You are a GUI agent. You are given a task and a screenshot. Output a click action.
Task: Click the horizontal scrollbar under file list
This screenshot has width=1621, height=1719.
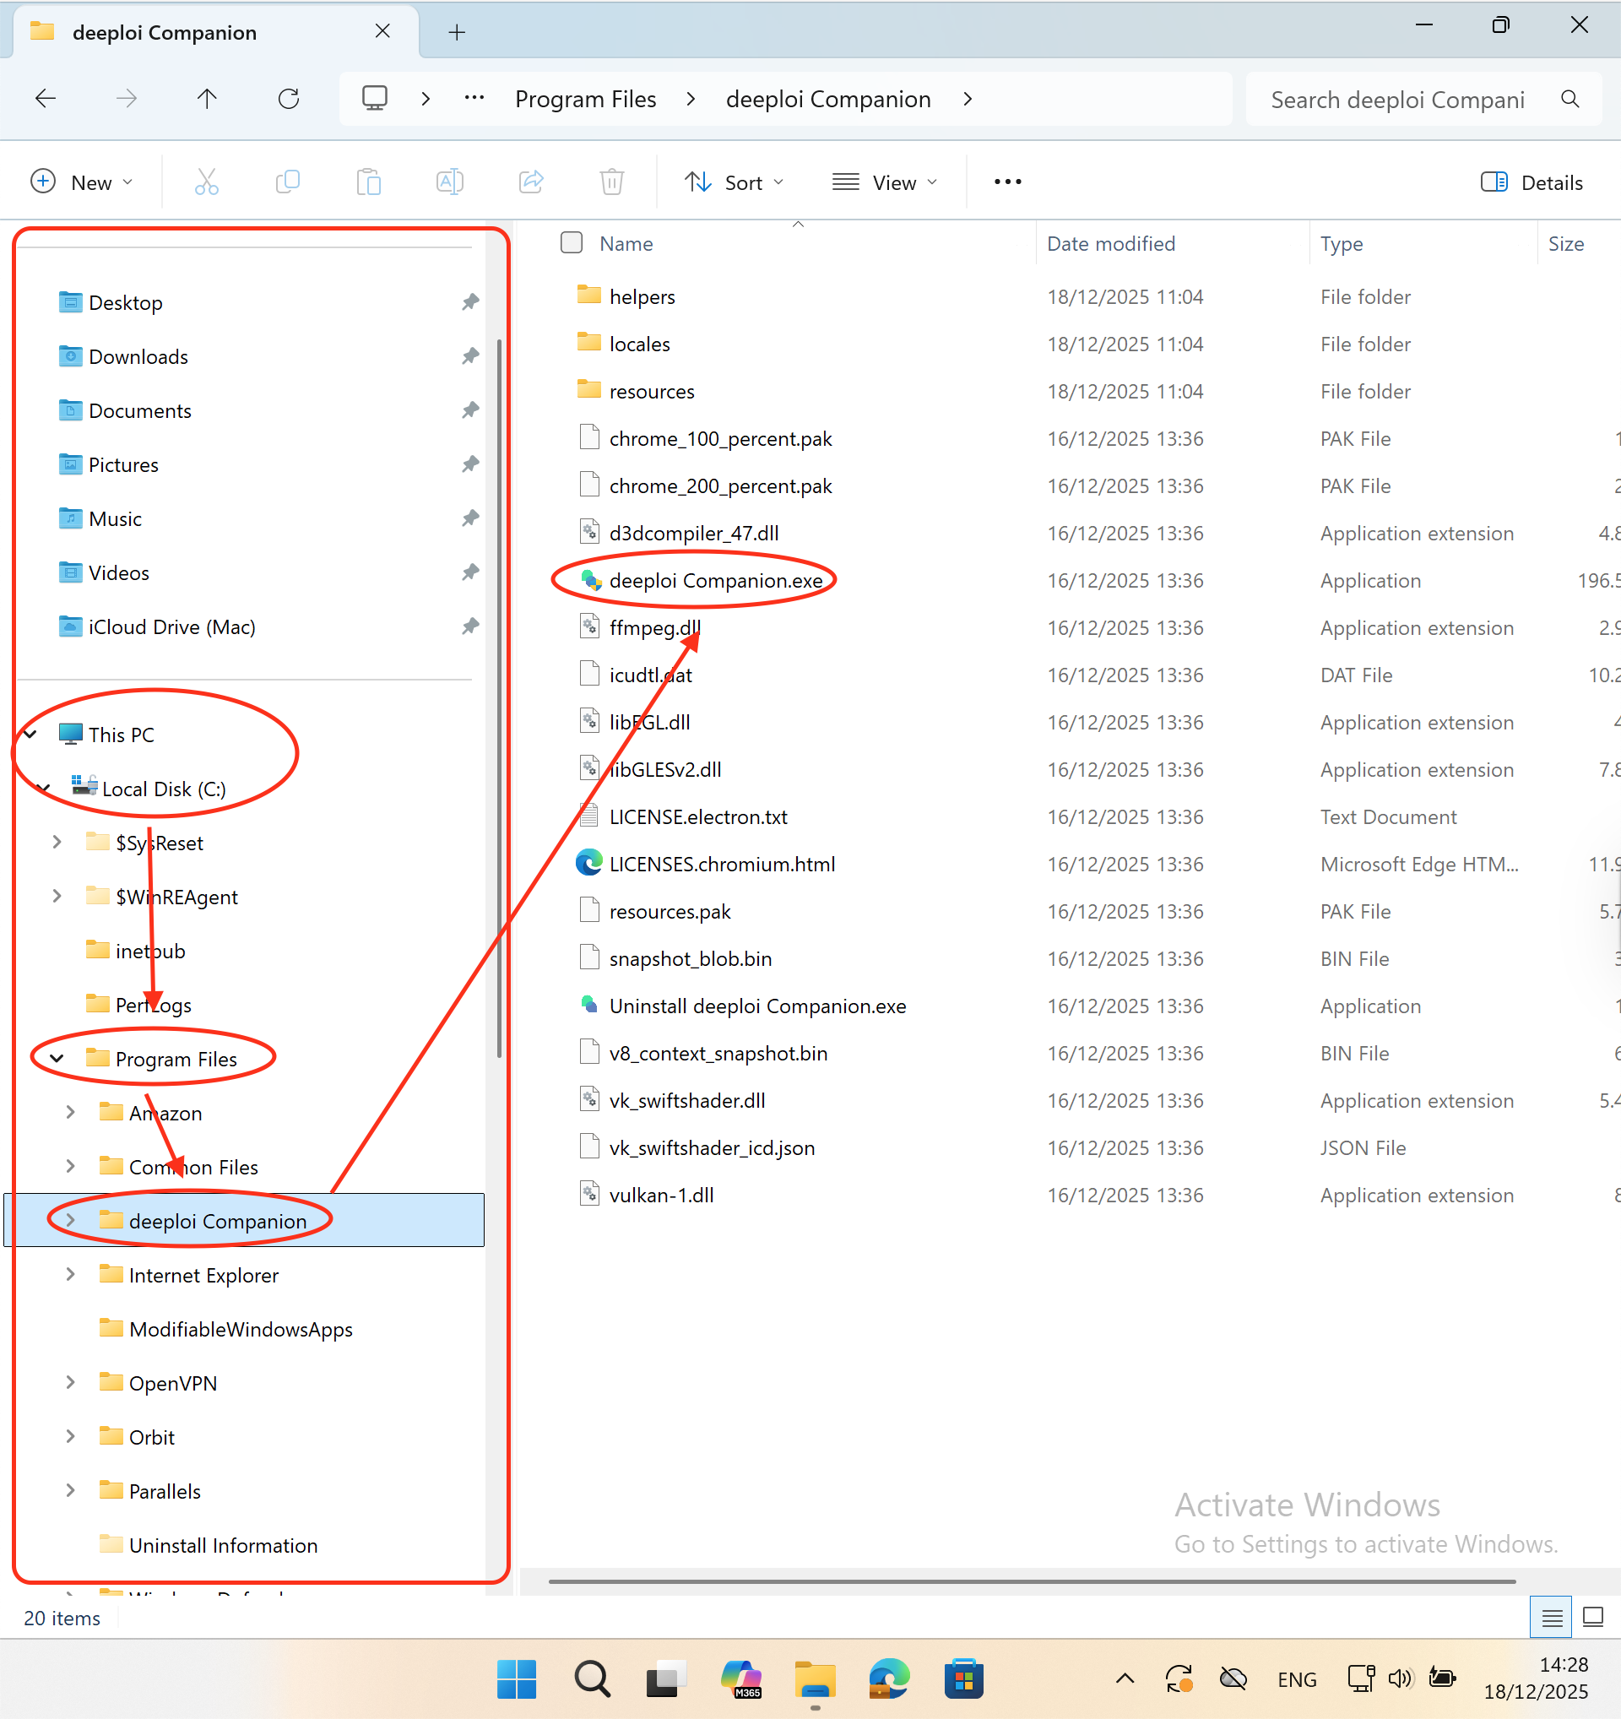click(x=1032, y=1581)
